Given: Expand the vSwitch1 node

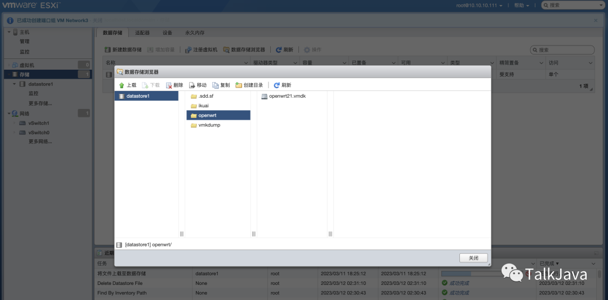Looking at the screenshot, I should (x=15, y=123).
